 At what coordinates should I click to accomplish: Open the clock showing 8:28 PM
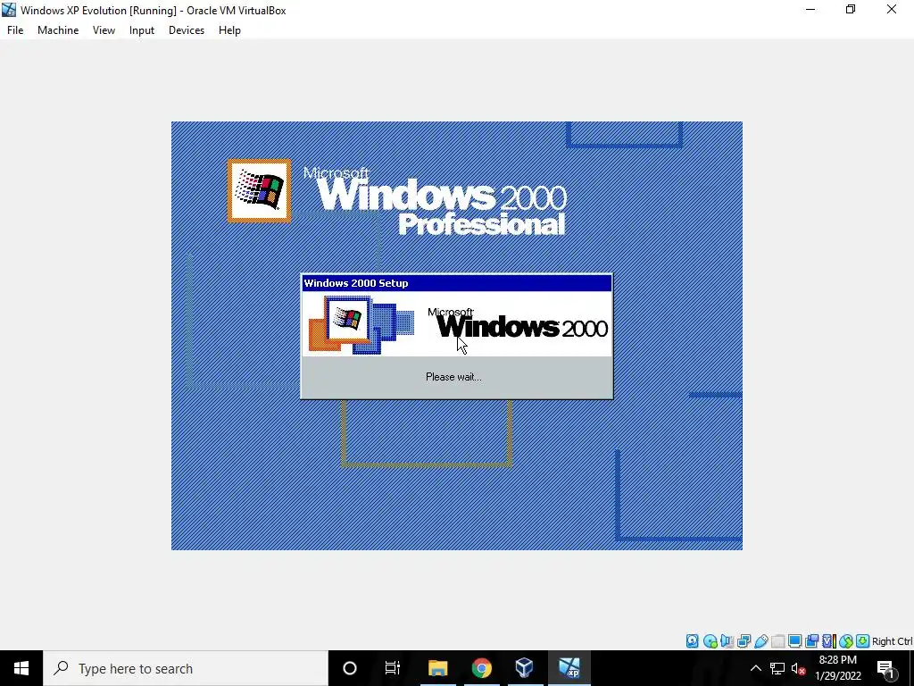(x=837, y=668)
